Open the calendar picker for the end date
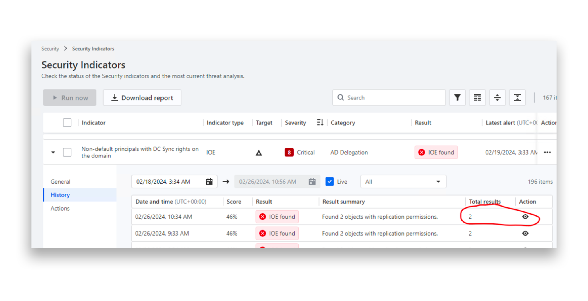Image resolution: width=588 pixels, height=301 pixels. [x=312, y=181]
